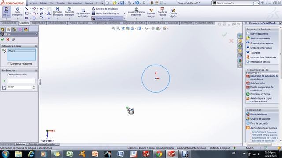The width and height of the screenshot is (282, 158).
Task: Open the Archivo menu
Action: point(33,3)
